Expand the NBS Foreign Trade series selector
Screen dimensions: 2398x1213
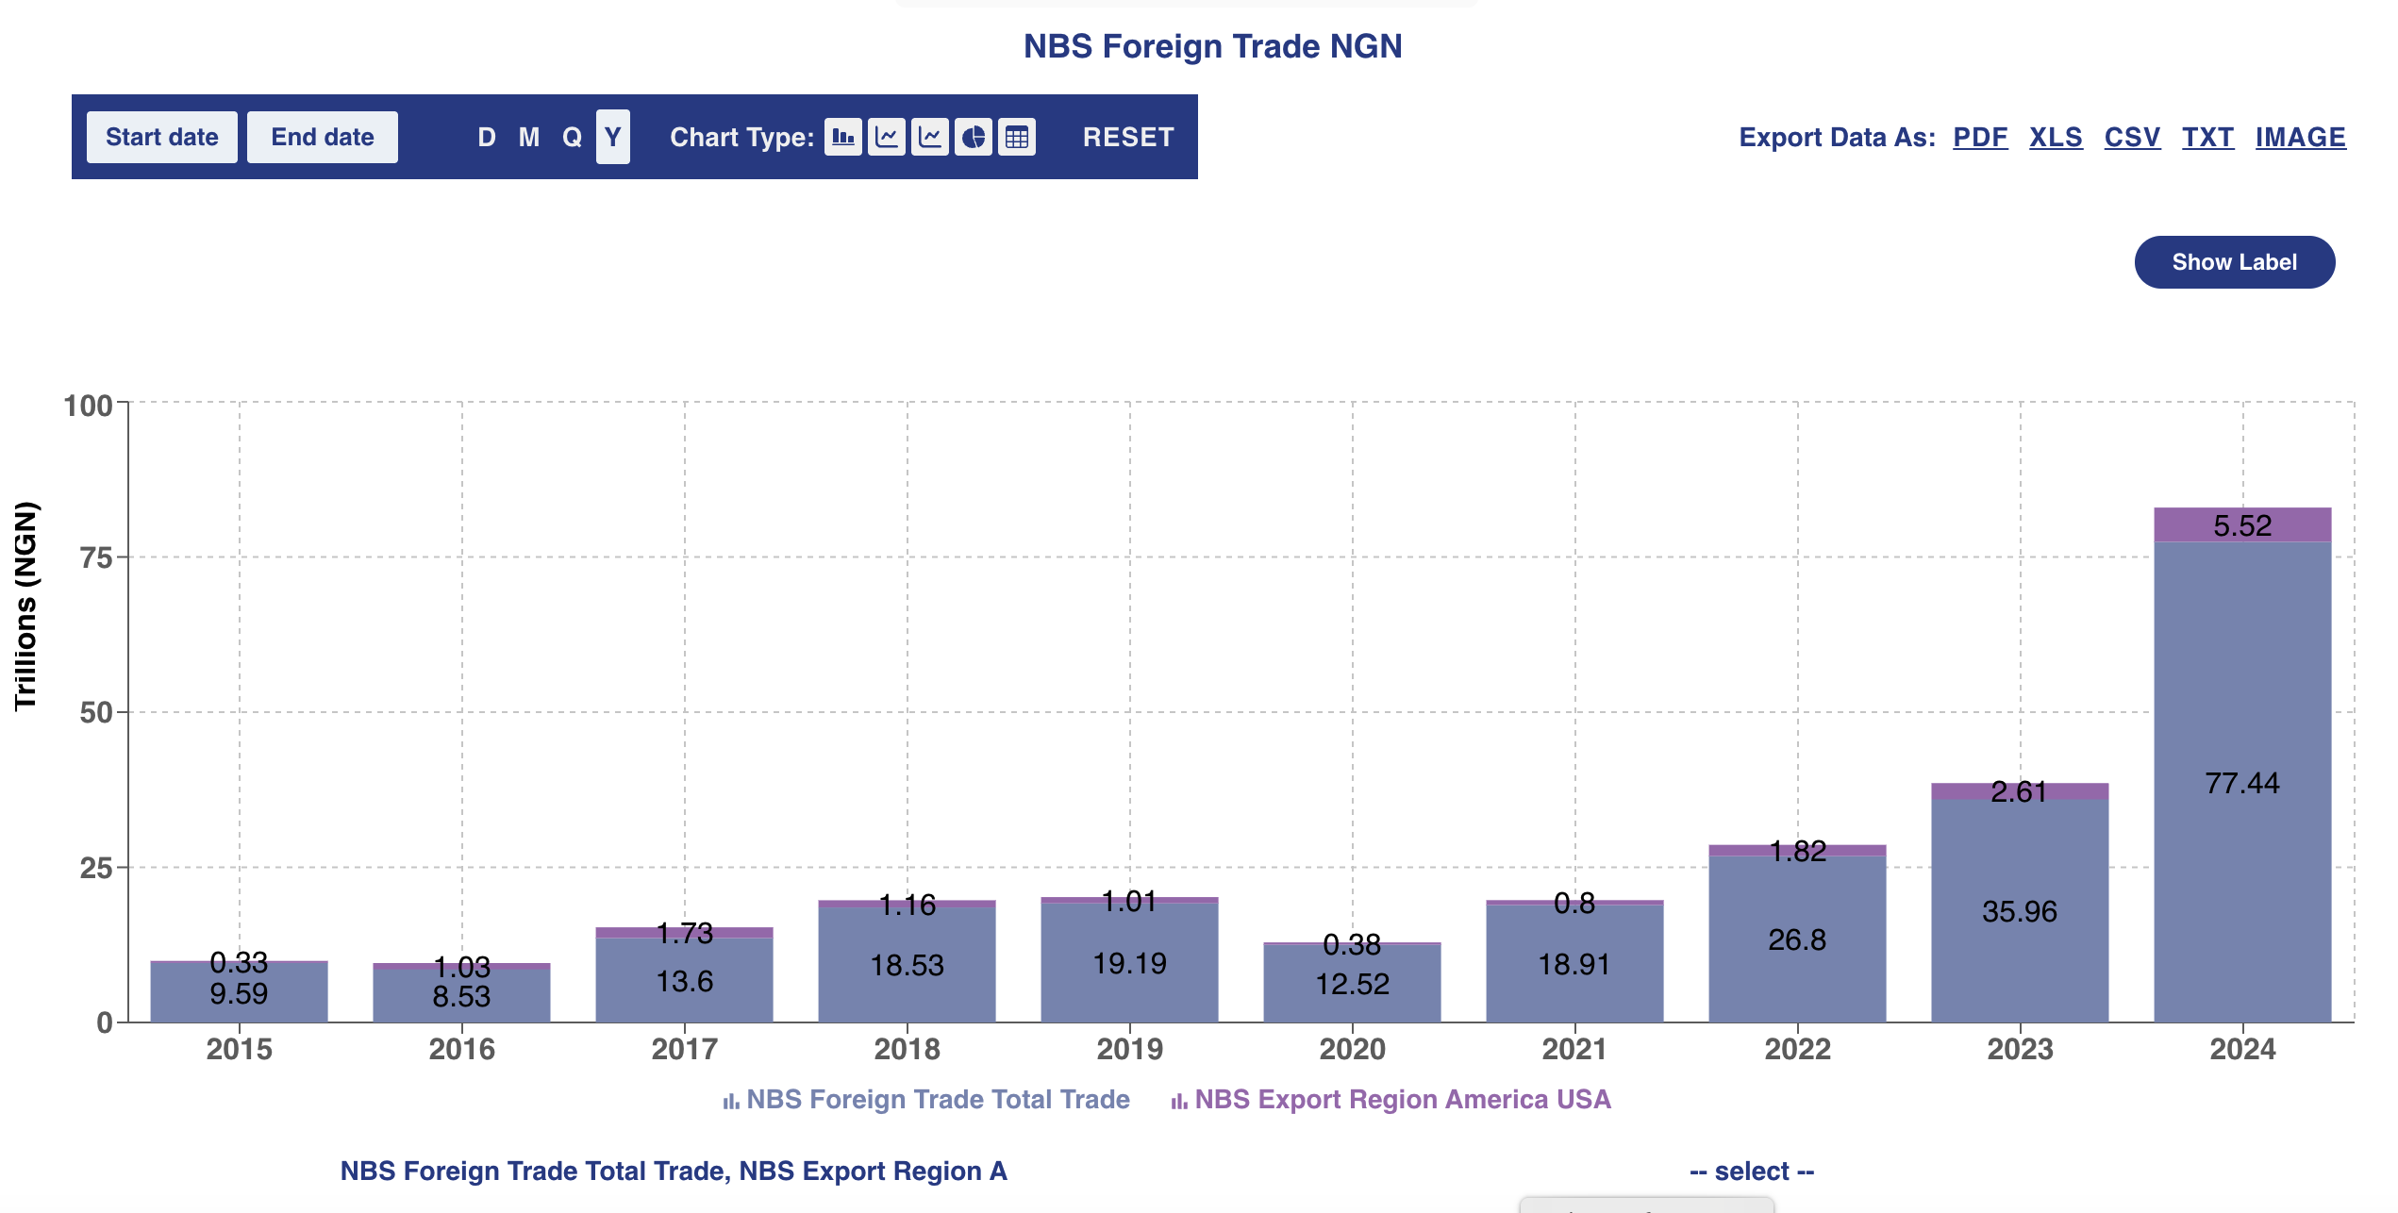[673, 1171]
